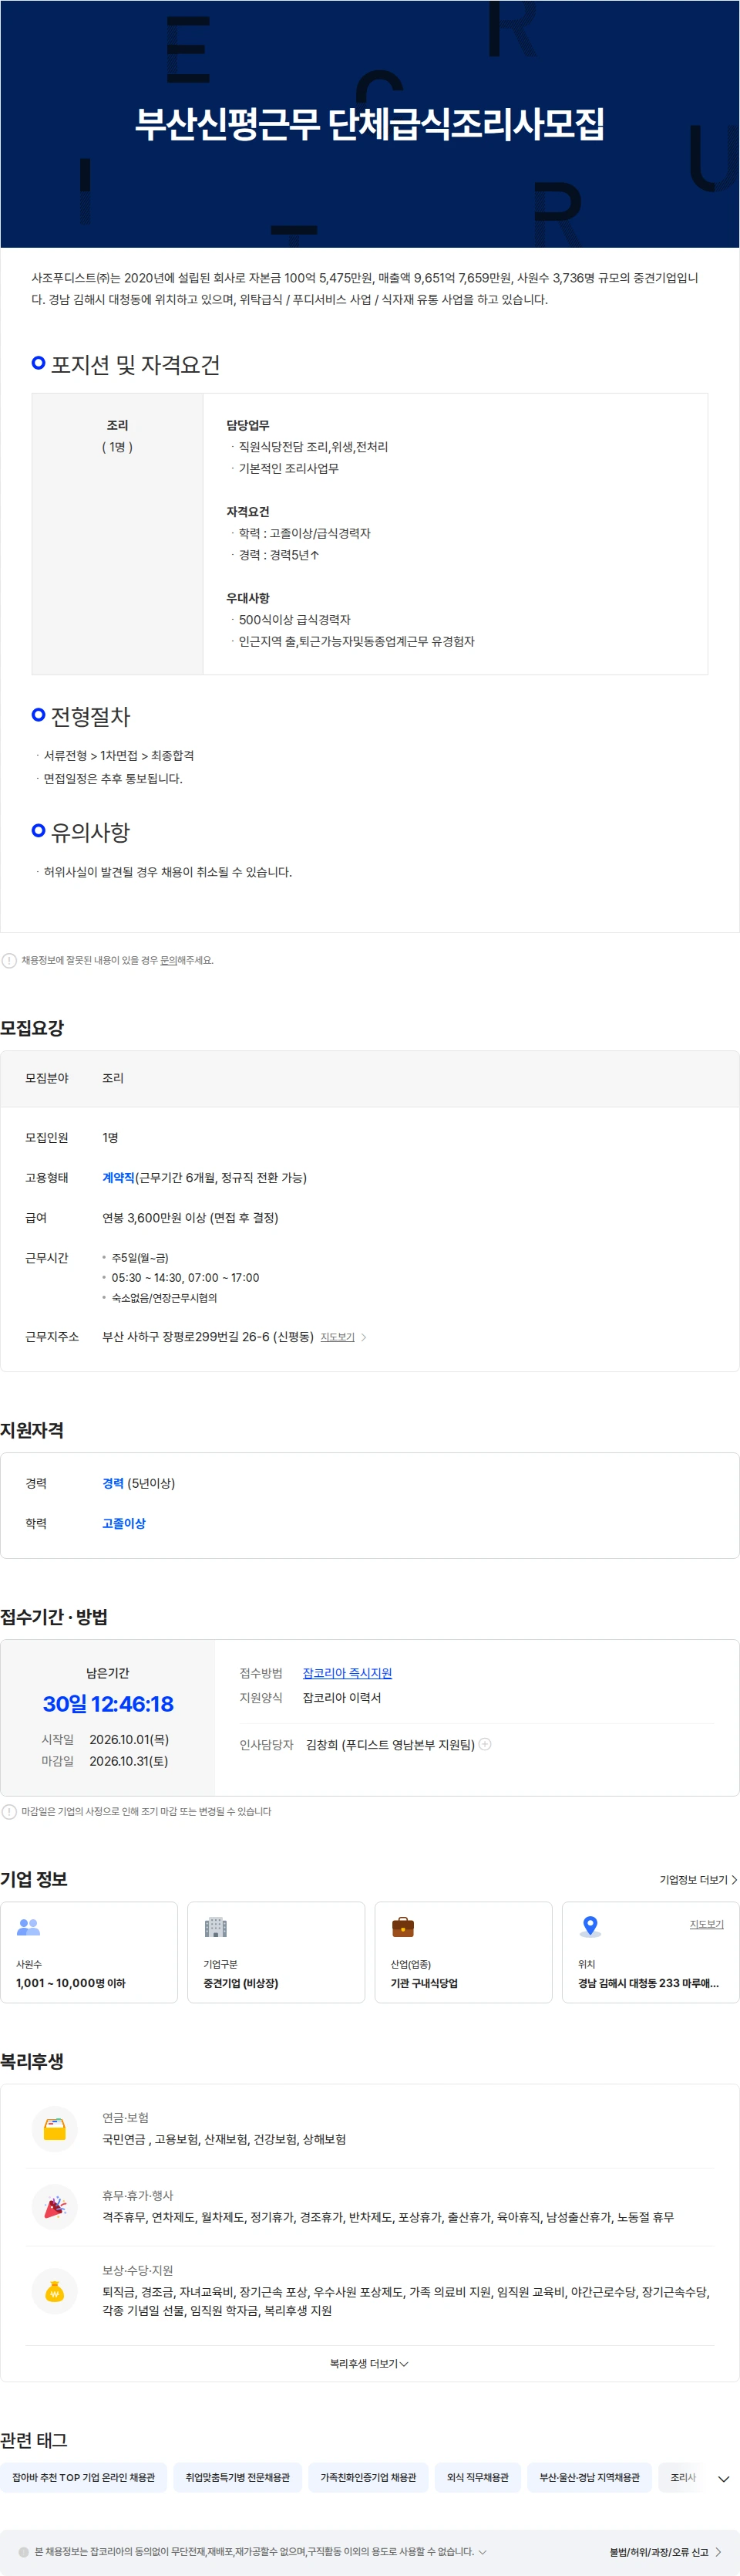
Task: Click the banner title 부산신평근무 단체급식조리사모집
Action: [369, 124]
